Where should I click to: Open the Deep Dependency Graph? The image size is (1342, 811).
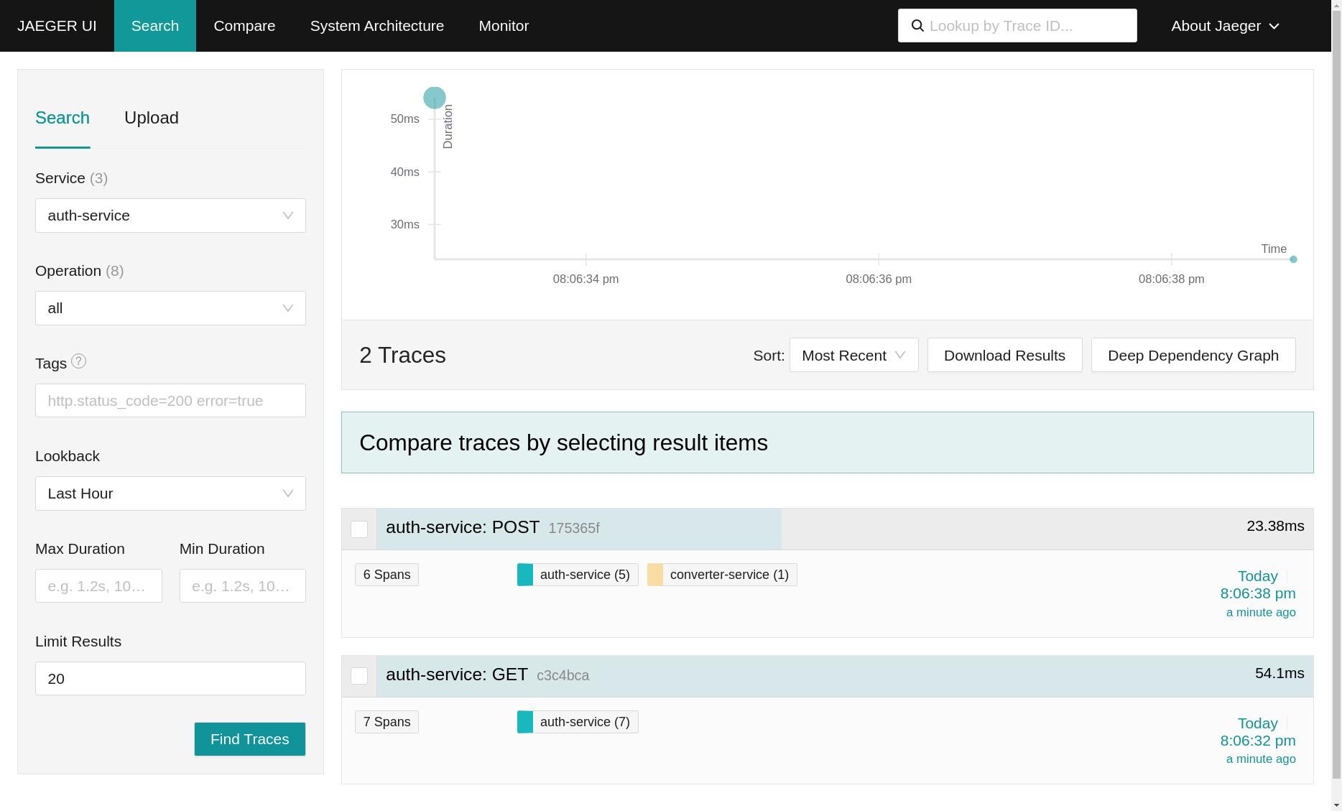click(x=1193, y=355)
